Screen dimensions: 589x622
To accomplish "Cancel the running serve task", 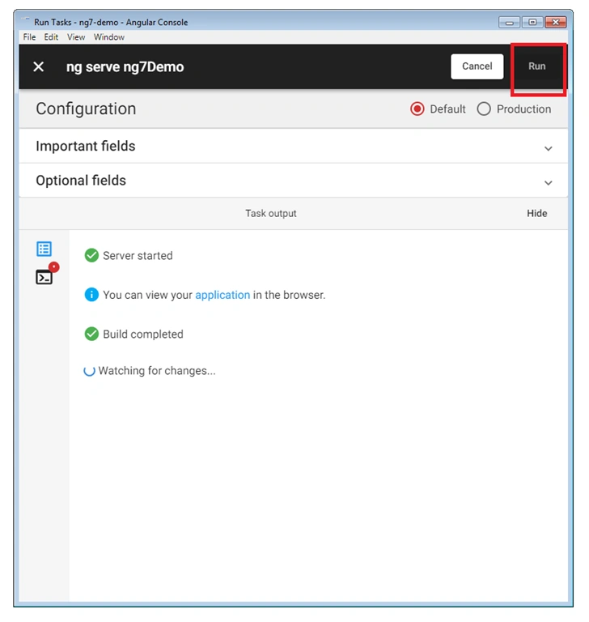I will point(477,66).
